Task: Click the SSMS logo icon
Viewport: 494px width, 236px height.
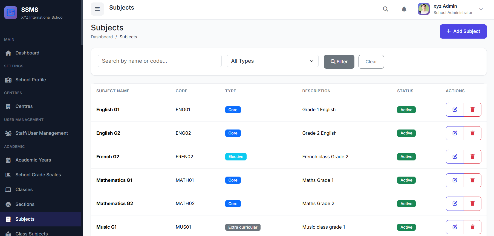Action: tap(11, 13)
